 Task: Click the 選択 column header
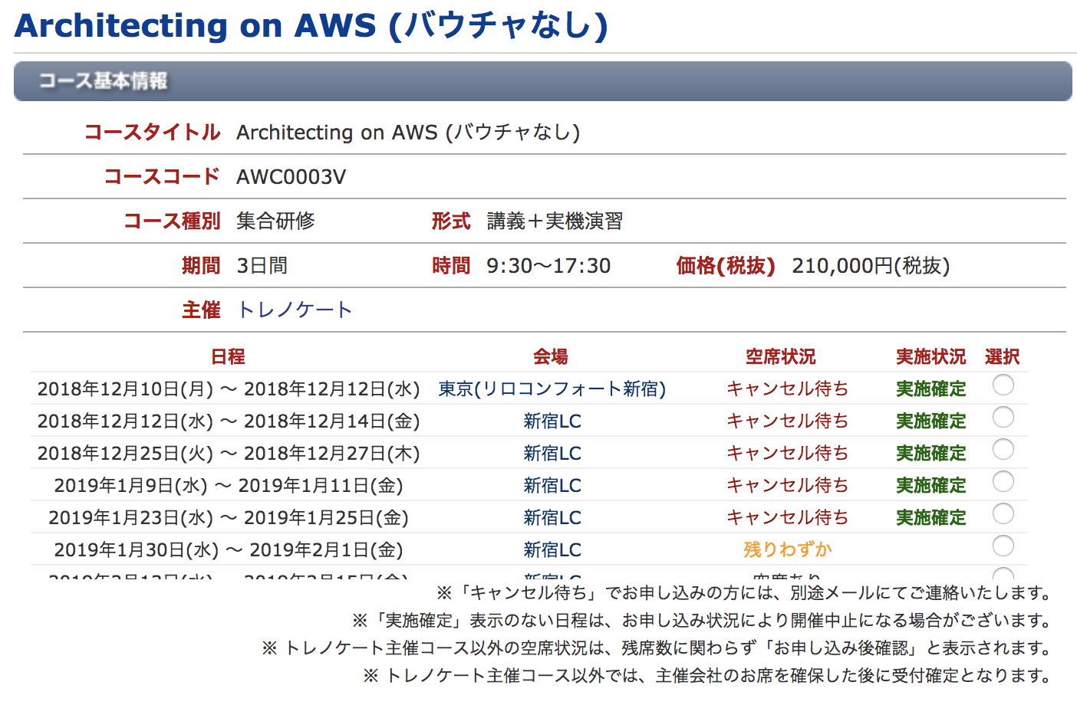coord(1003,356)
